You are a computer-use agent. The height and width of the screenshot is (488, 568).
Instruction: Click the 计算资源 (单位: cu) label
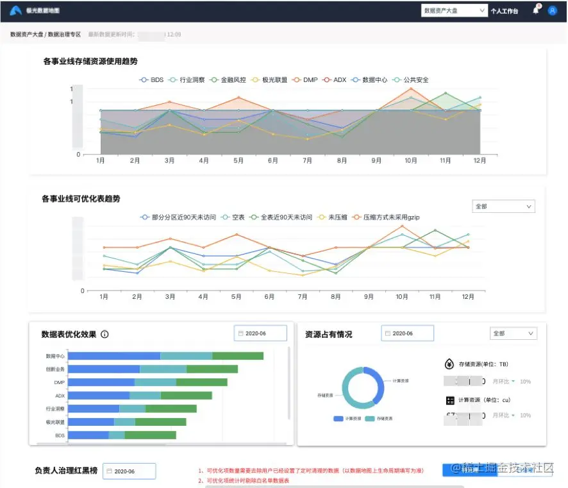[484, 400]
